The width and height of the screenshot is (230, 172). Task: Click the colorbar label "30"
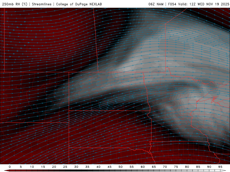coord(76,167)
